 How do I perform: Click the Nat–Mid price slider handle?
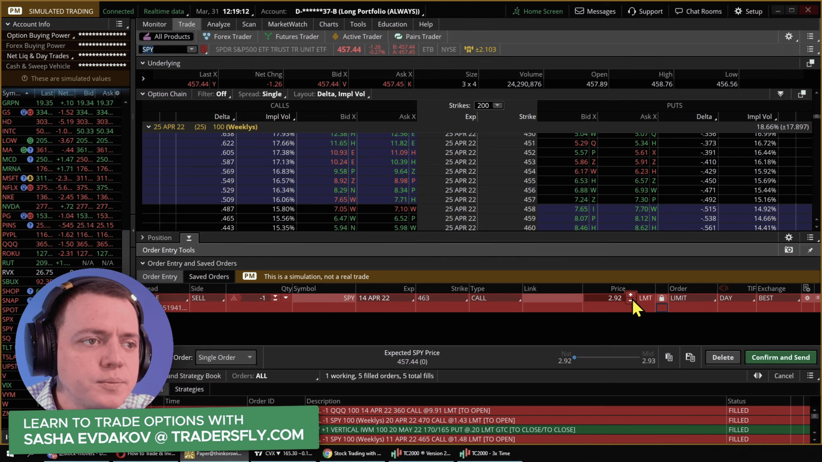pos(574,357)
